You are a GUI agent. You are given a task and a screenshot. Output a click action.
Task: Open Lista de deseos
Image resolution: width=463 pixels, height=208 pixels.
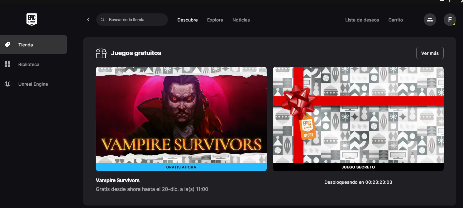(362, 20)
